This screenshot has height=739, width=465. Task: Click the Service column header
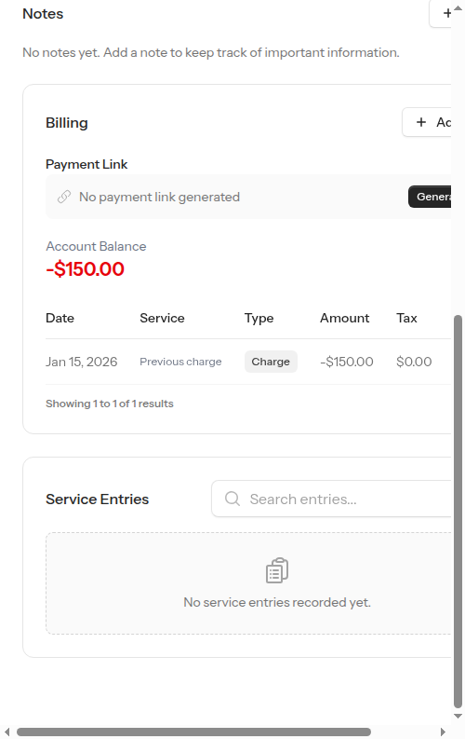162,318
